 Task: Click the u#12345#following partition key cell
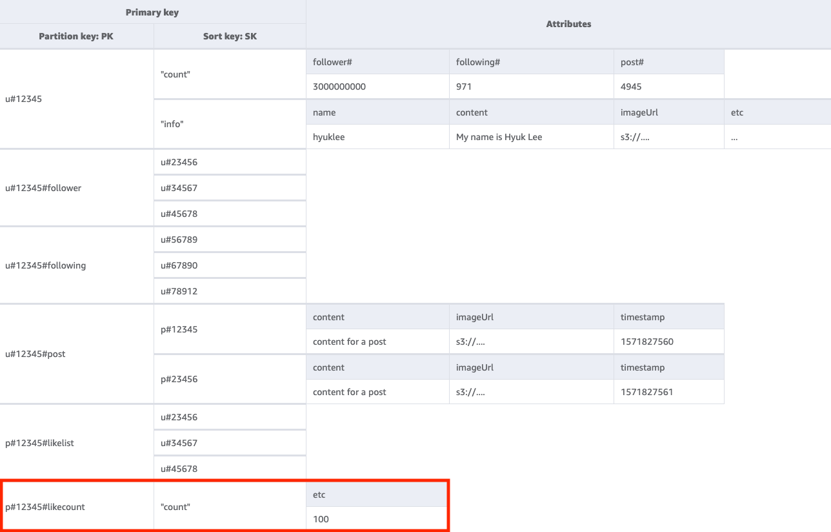click(x=45, y=265)
